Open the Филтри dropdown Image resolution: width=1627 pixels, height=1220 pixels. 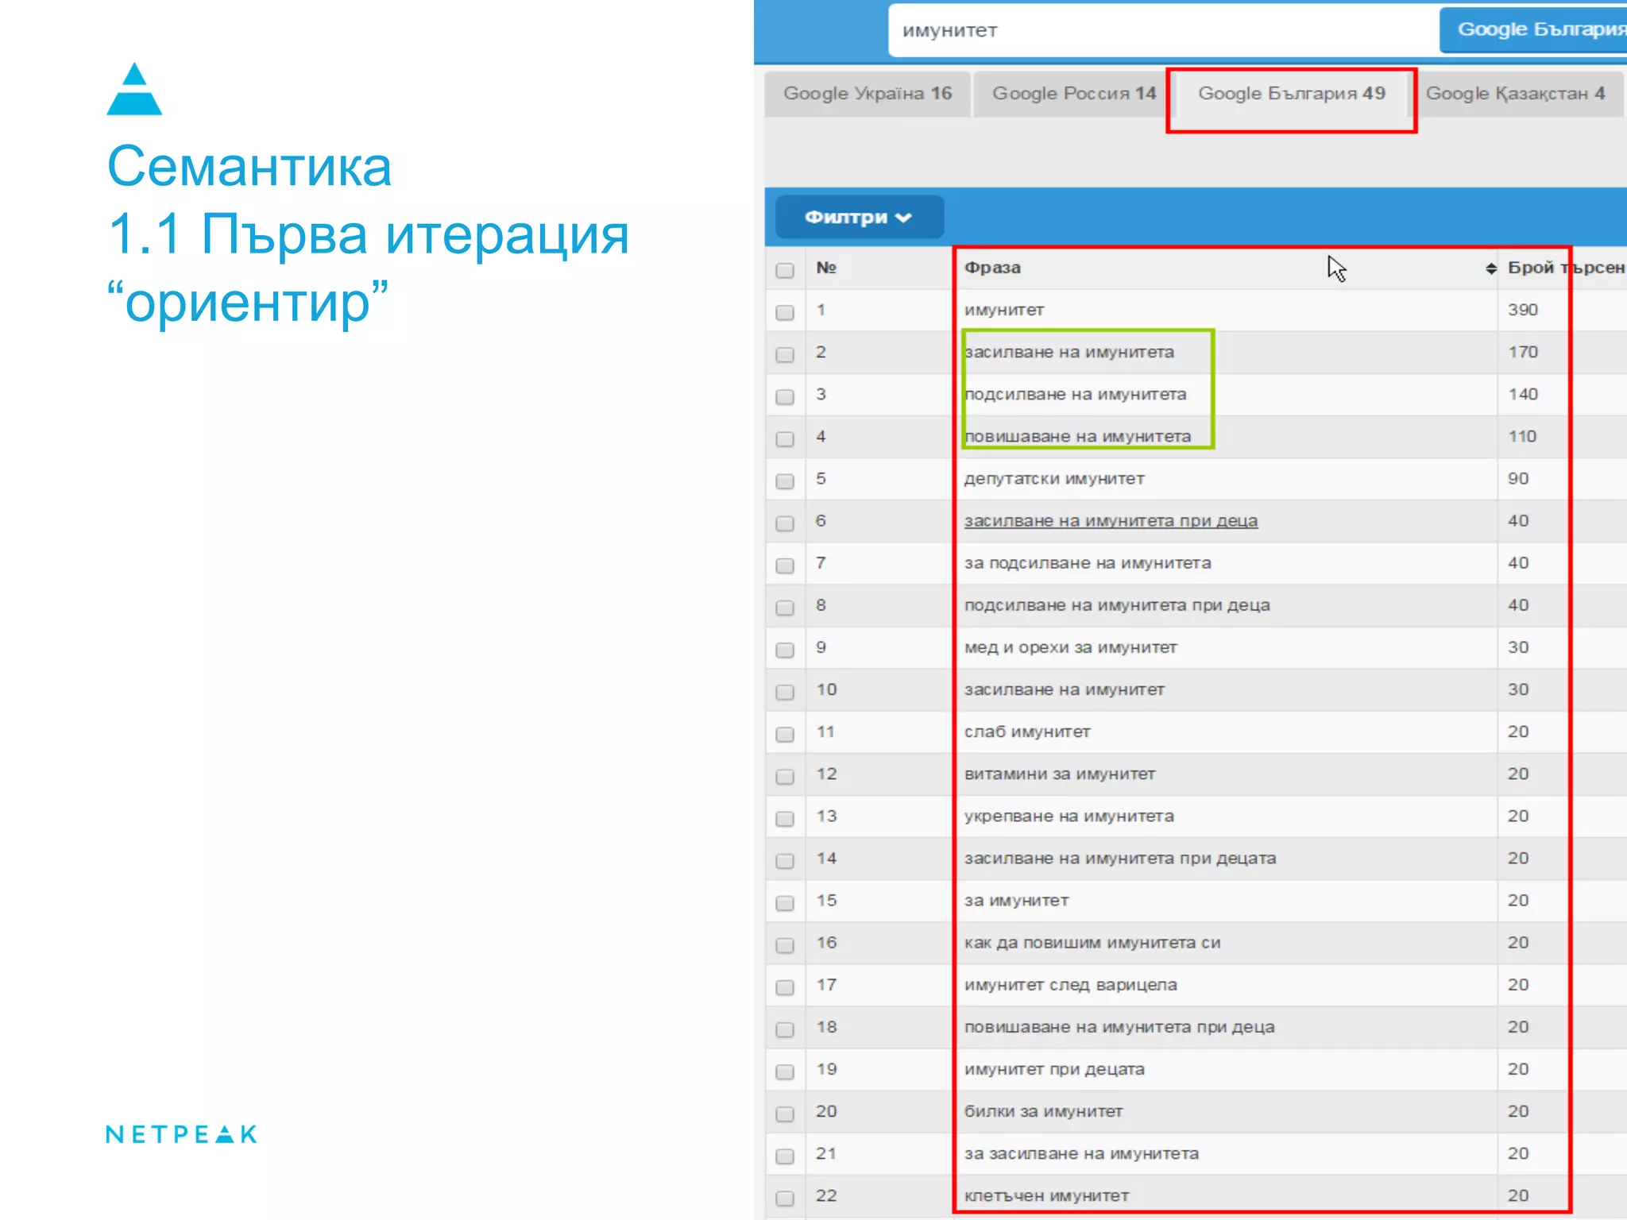(x=859, y=217)
